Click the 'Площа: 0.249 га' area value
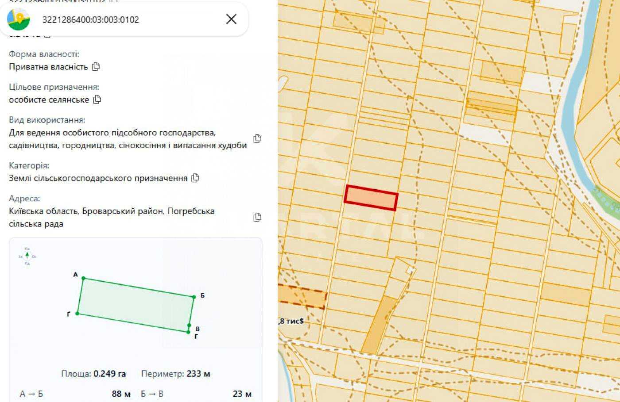 click(x=93, y=374)
